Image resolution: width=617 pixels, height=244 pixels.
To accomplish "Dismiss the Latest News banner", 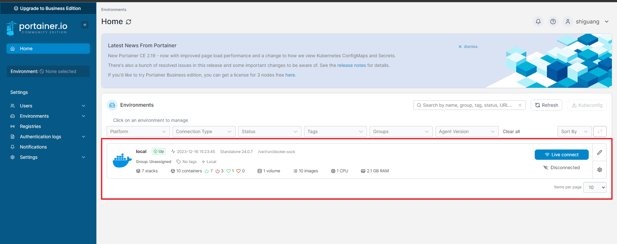I will click(x=468, y=47).
